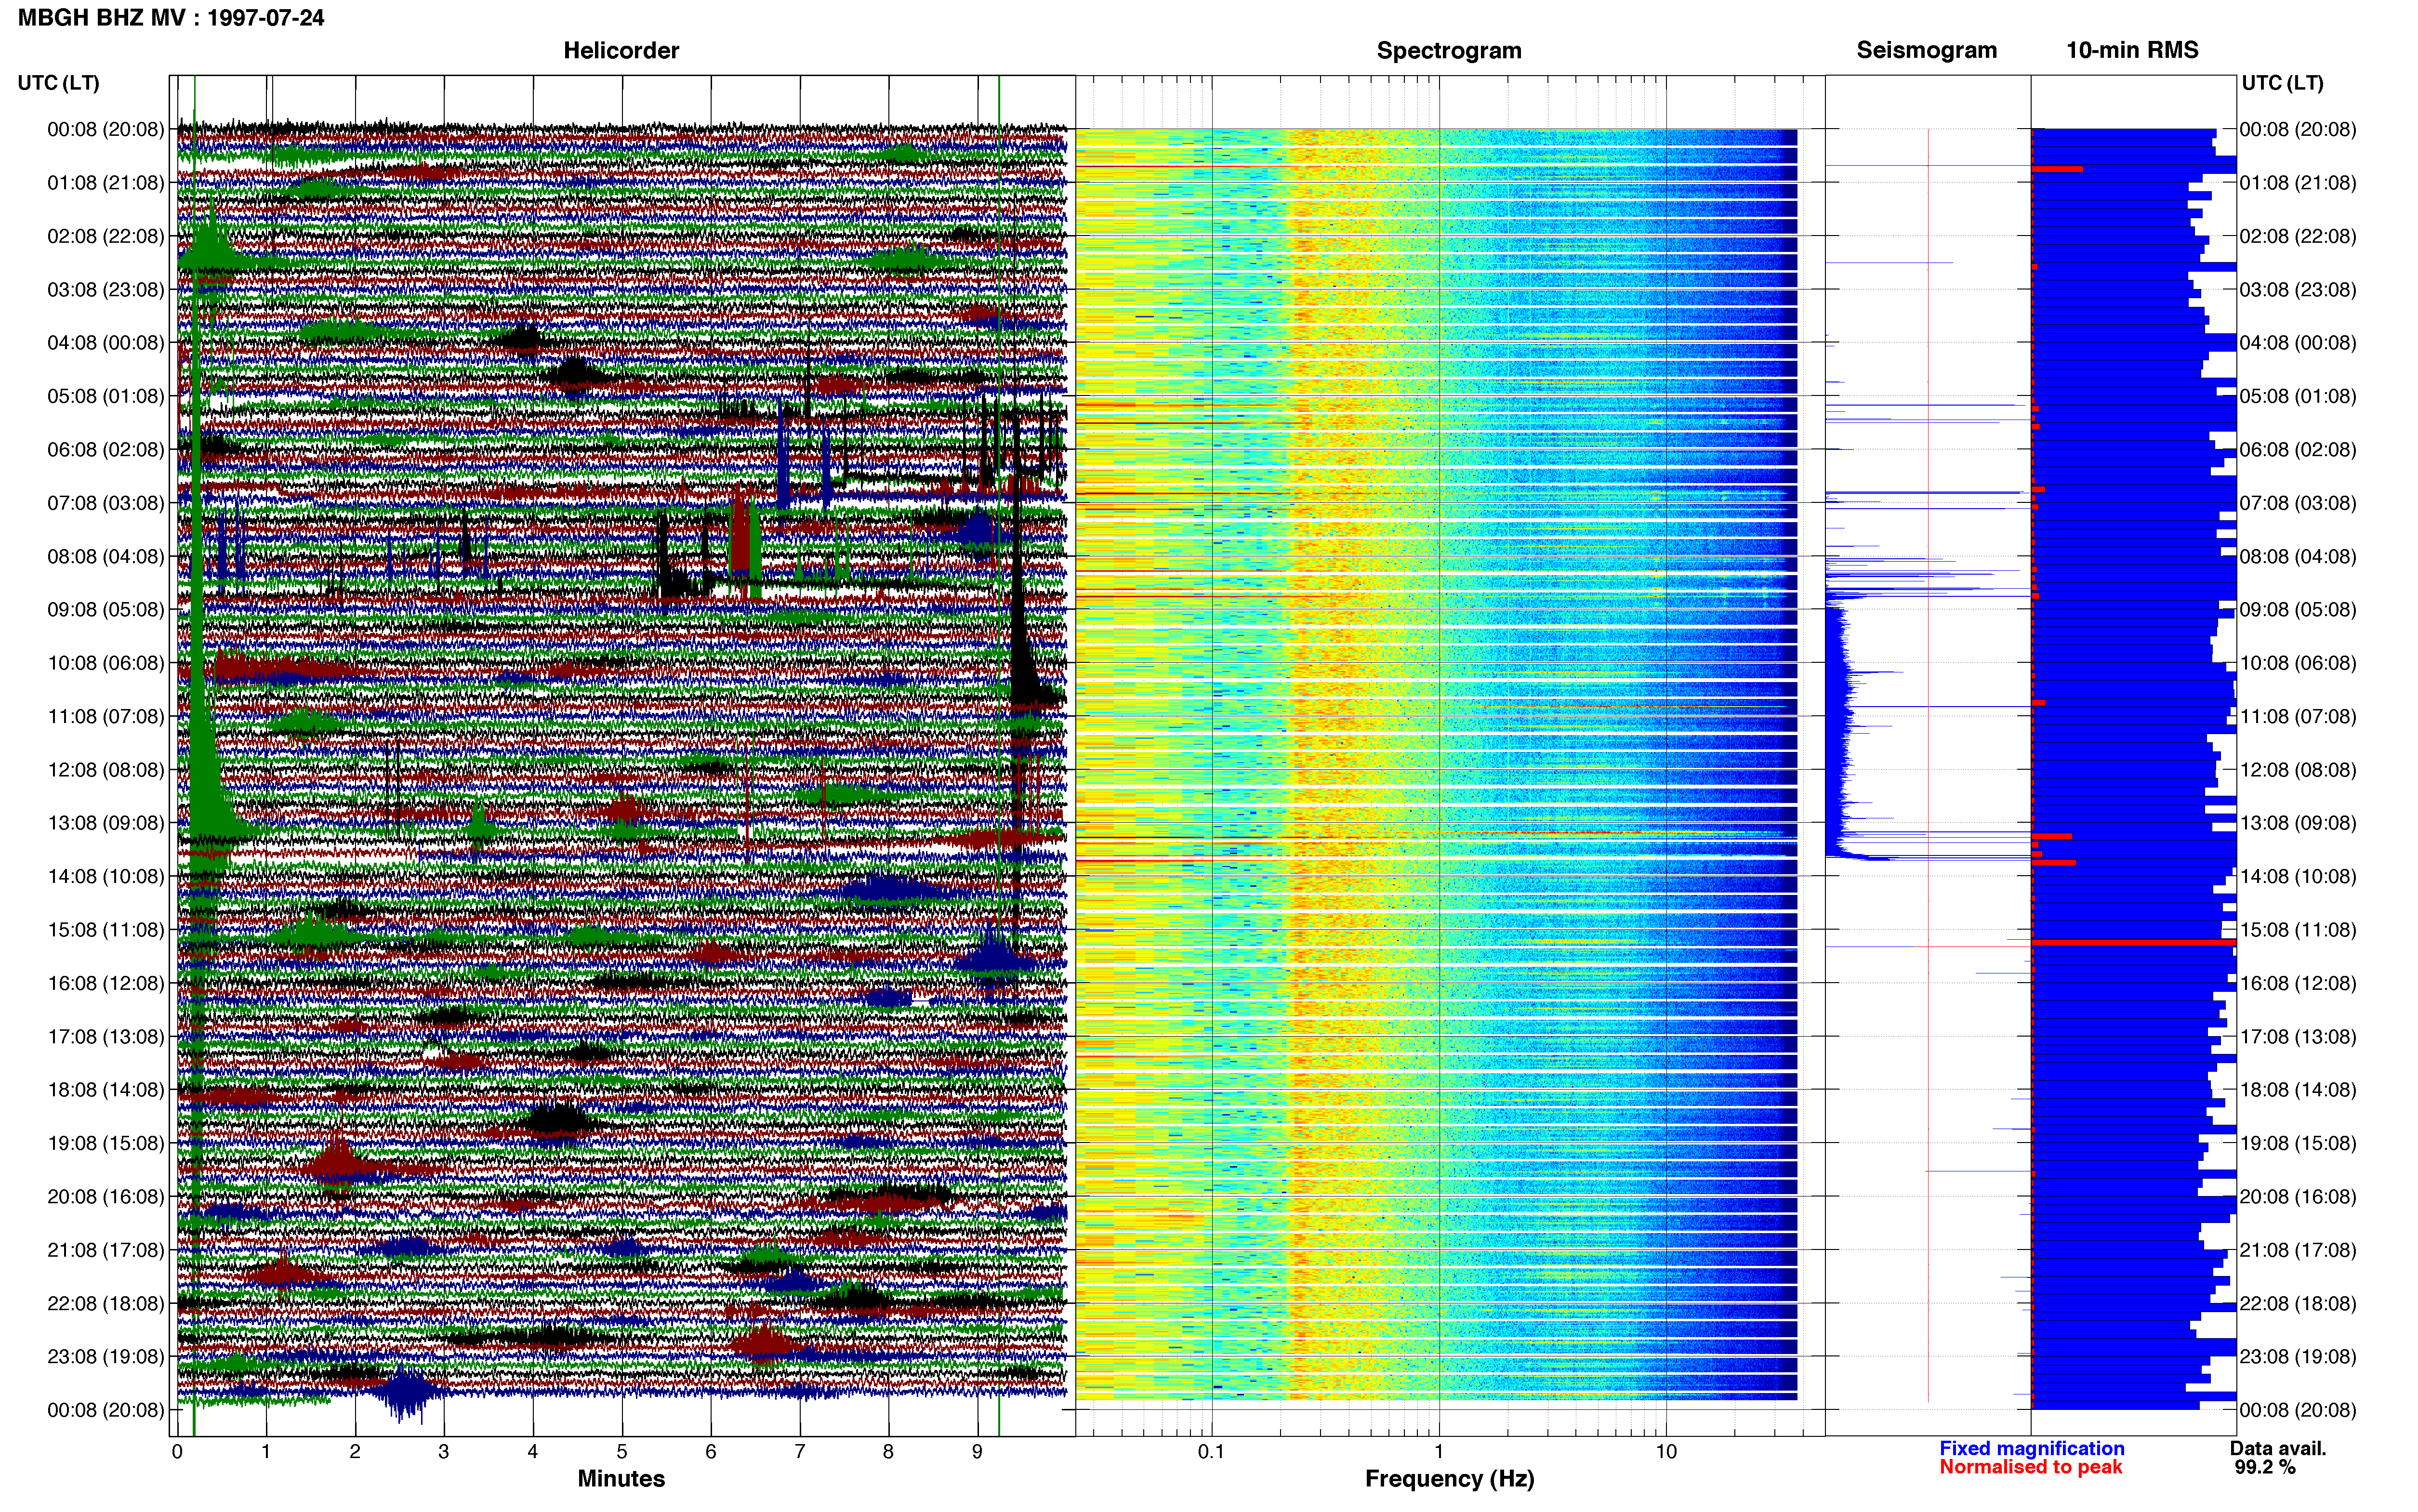Click the Data avail. label
Screen dimensions: 2418x1512
[x=2278, y=1449]
